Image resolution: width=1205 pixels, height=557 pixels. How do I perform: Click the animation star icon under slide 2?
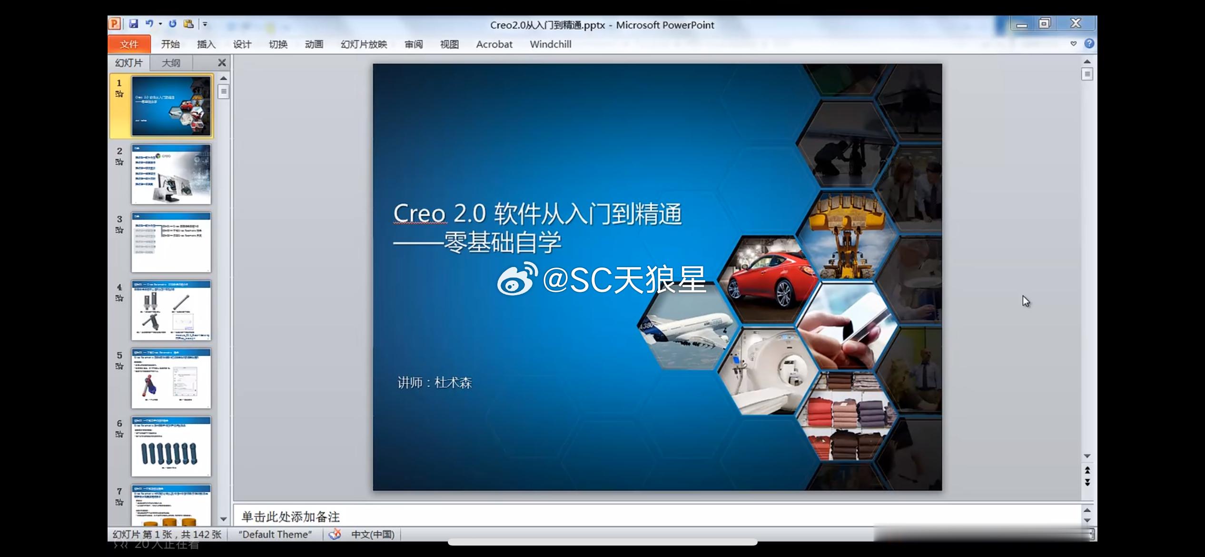click(x=119, y=162)
